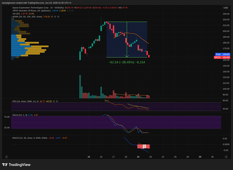Click date 15 on the time axis
This screenshot has height=170, width=233.
[89, 157]
